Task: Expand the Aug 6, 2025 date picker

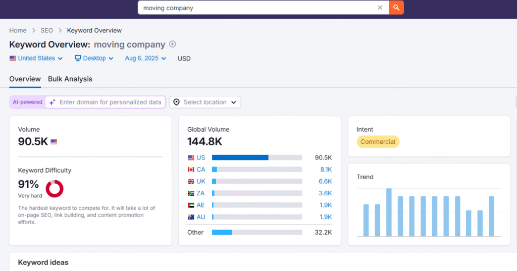Action: click(x=145, y=59)
